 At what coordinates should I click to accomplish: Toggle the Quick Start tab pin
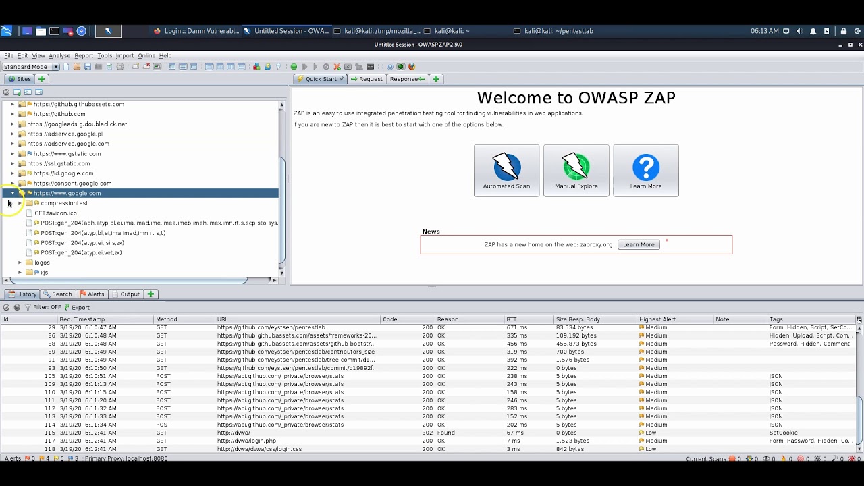342,79
